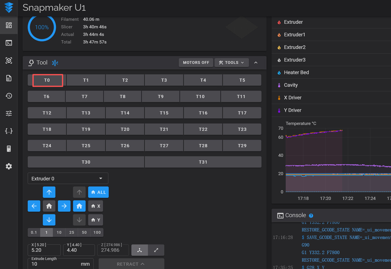Click the 100% print progress circle

click(42, 27)
